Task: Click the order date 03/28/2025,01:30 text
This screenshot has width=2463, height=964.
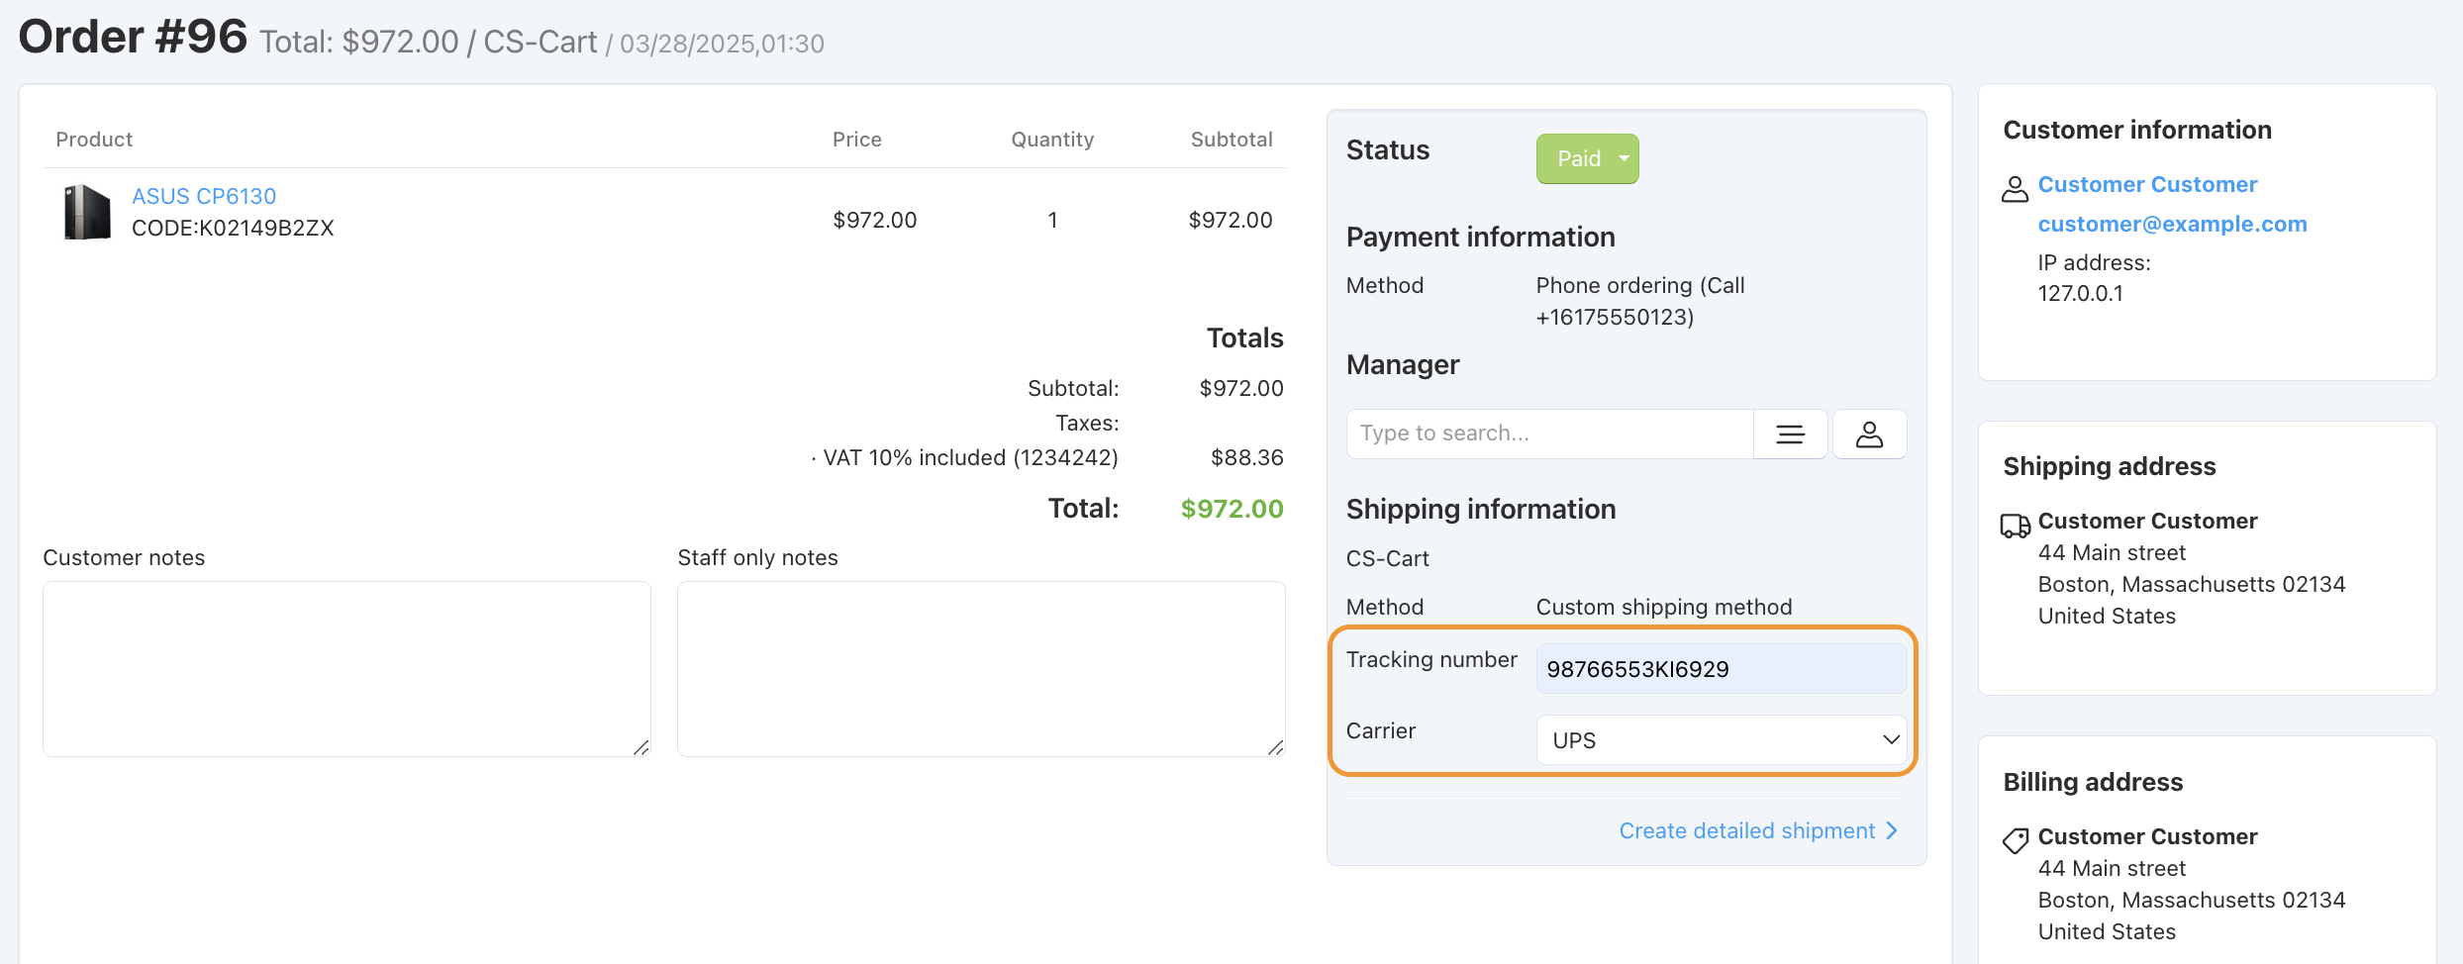Action: click(x=722, y=44)
